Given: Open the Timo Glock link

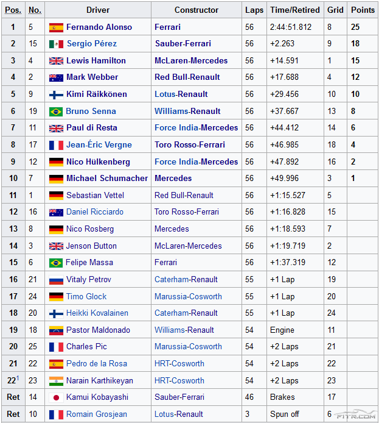Looking at the screenshot, I should (x=86, y=297).
